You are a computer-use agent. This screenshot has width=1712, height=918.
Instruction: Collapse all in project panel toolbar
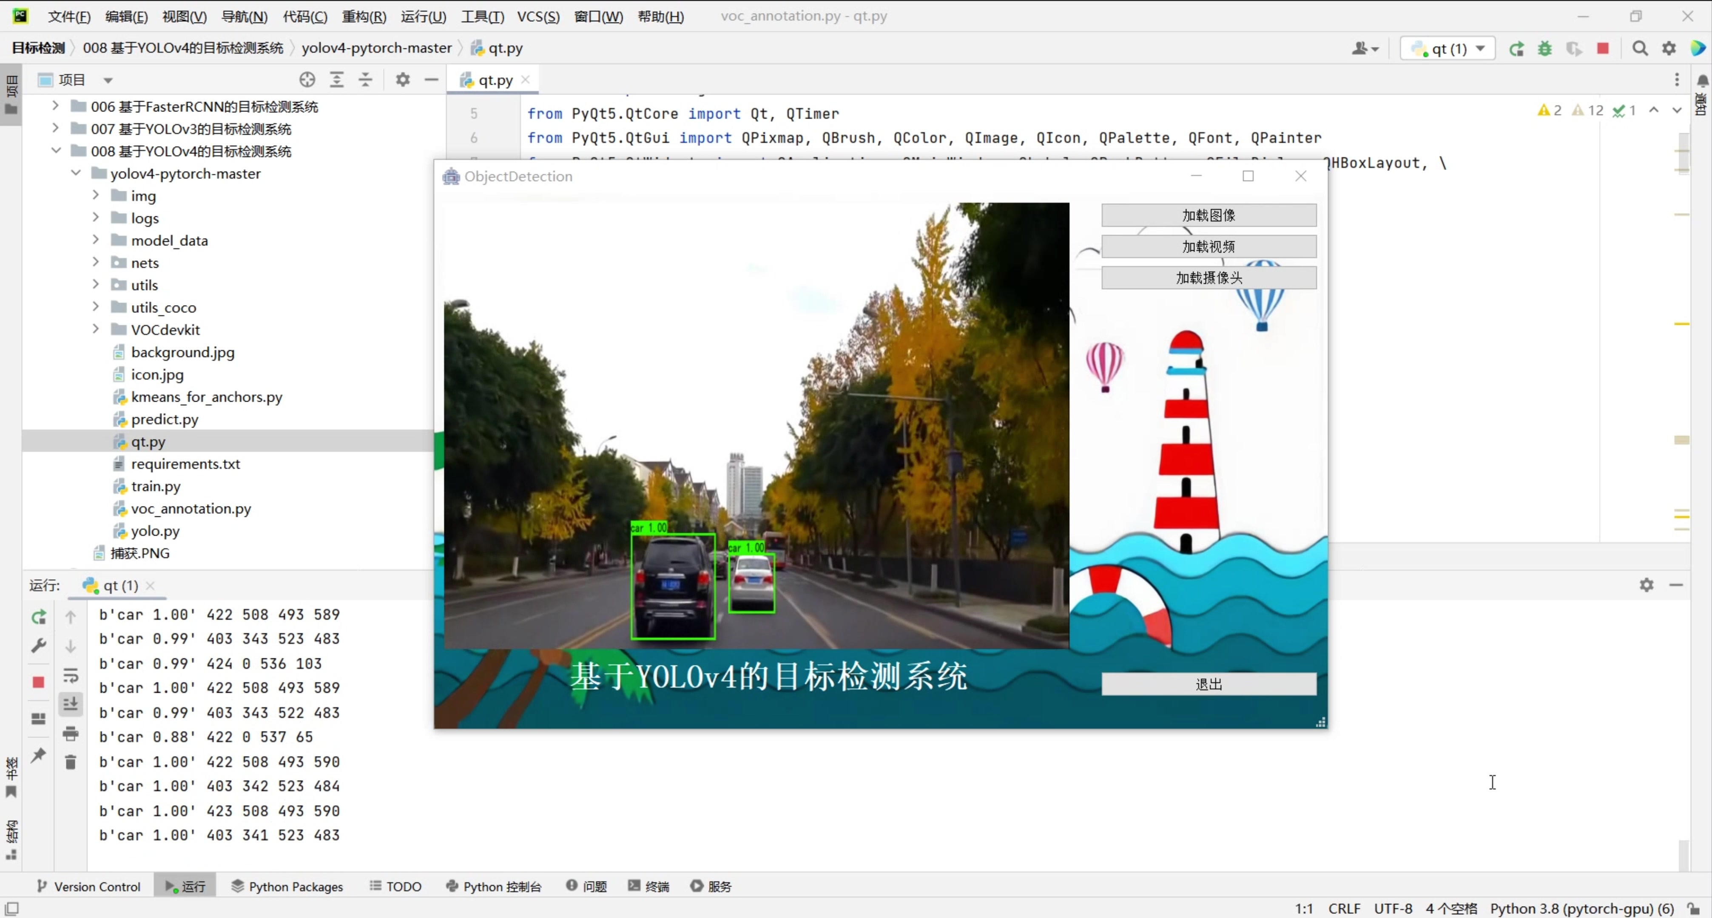366,80
